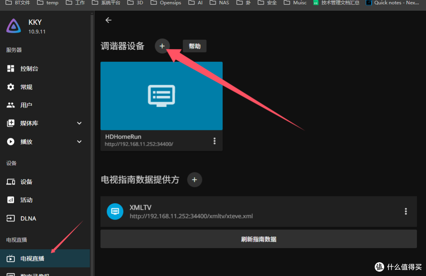The height and width of the screenshot is (276, 426).
Task: Open the BT文件 bookmark folder
Action: 18,3
